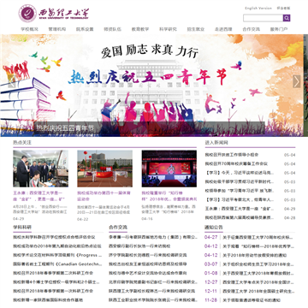Open item 2018年第九届自动化前沿热点论坛
The height and width of the screenshot is (308, 308).
pyautogui.click(x=57, y=246)
